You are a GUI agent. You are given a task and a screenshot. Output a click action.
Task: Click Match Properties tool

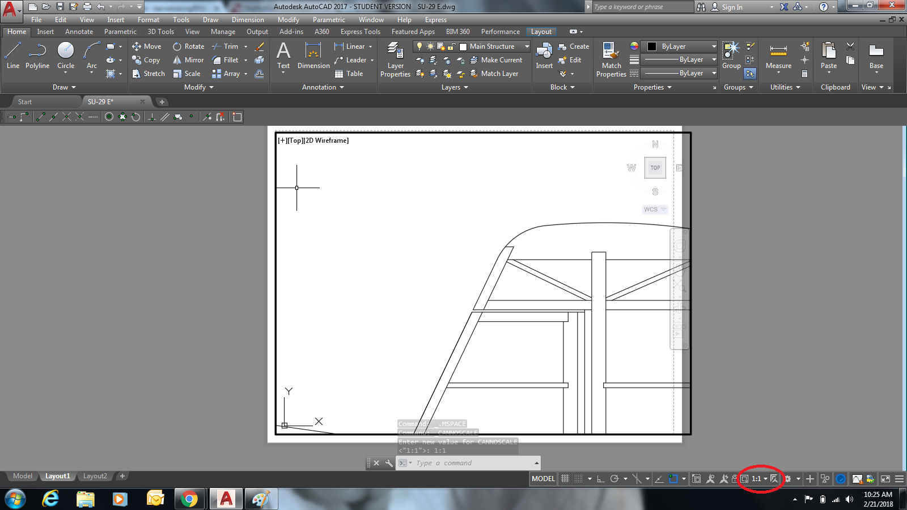tap(611, 59)
